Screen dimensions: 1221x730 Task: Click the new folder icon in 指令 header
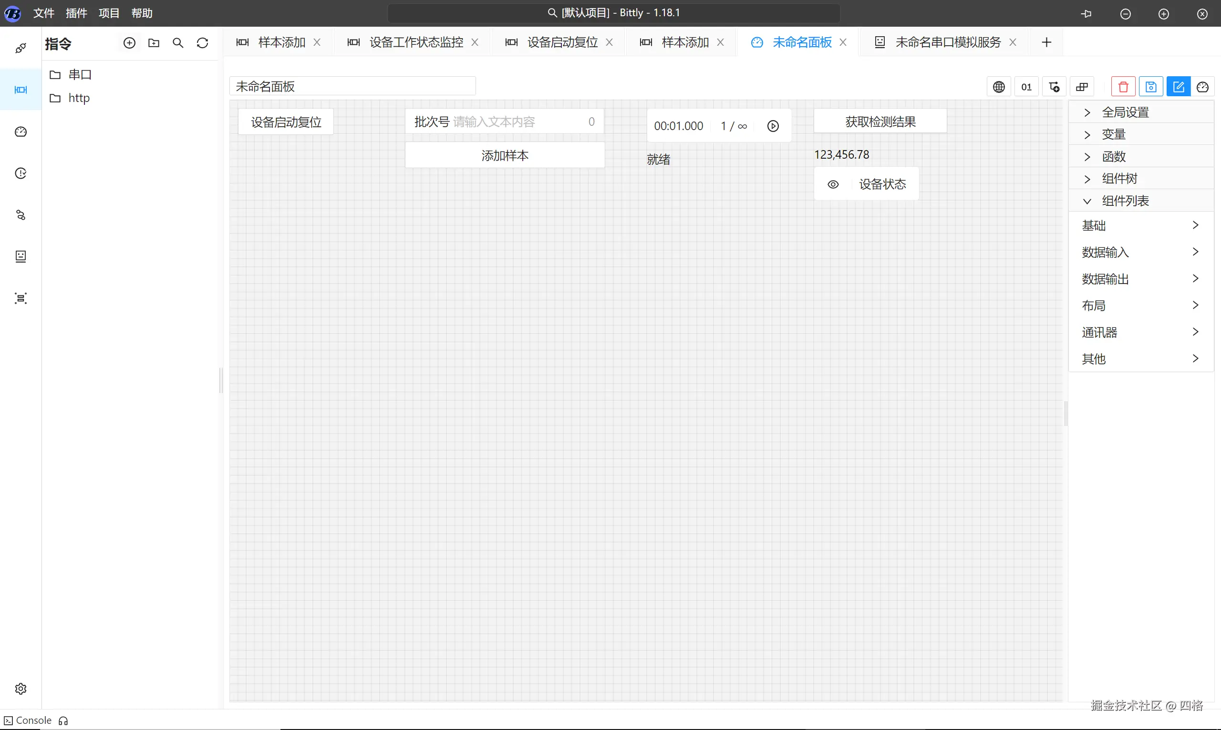(154, 43)
